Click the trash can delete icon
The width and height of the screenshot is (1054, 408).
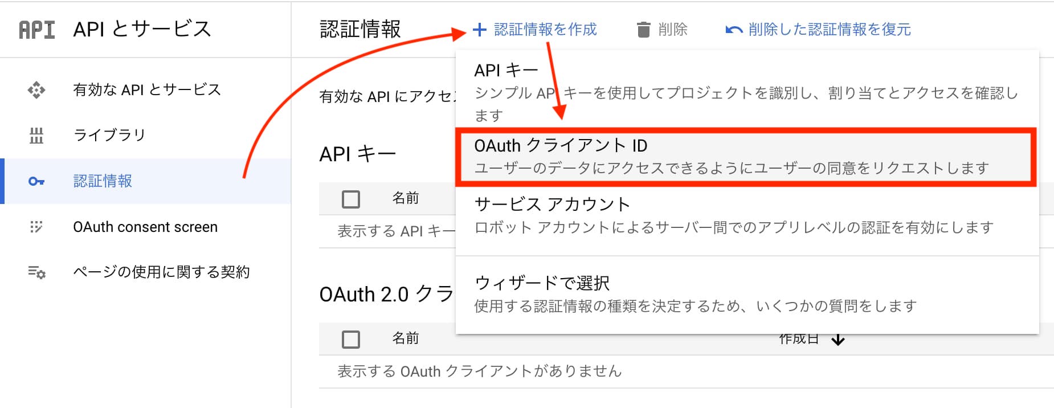click(x=643, y=30)
